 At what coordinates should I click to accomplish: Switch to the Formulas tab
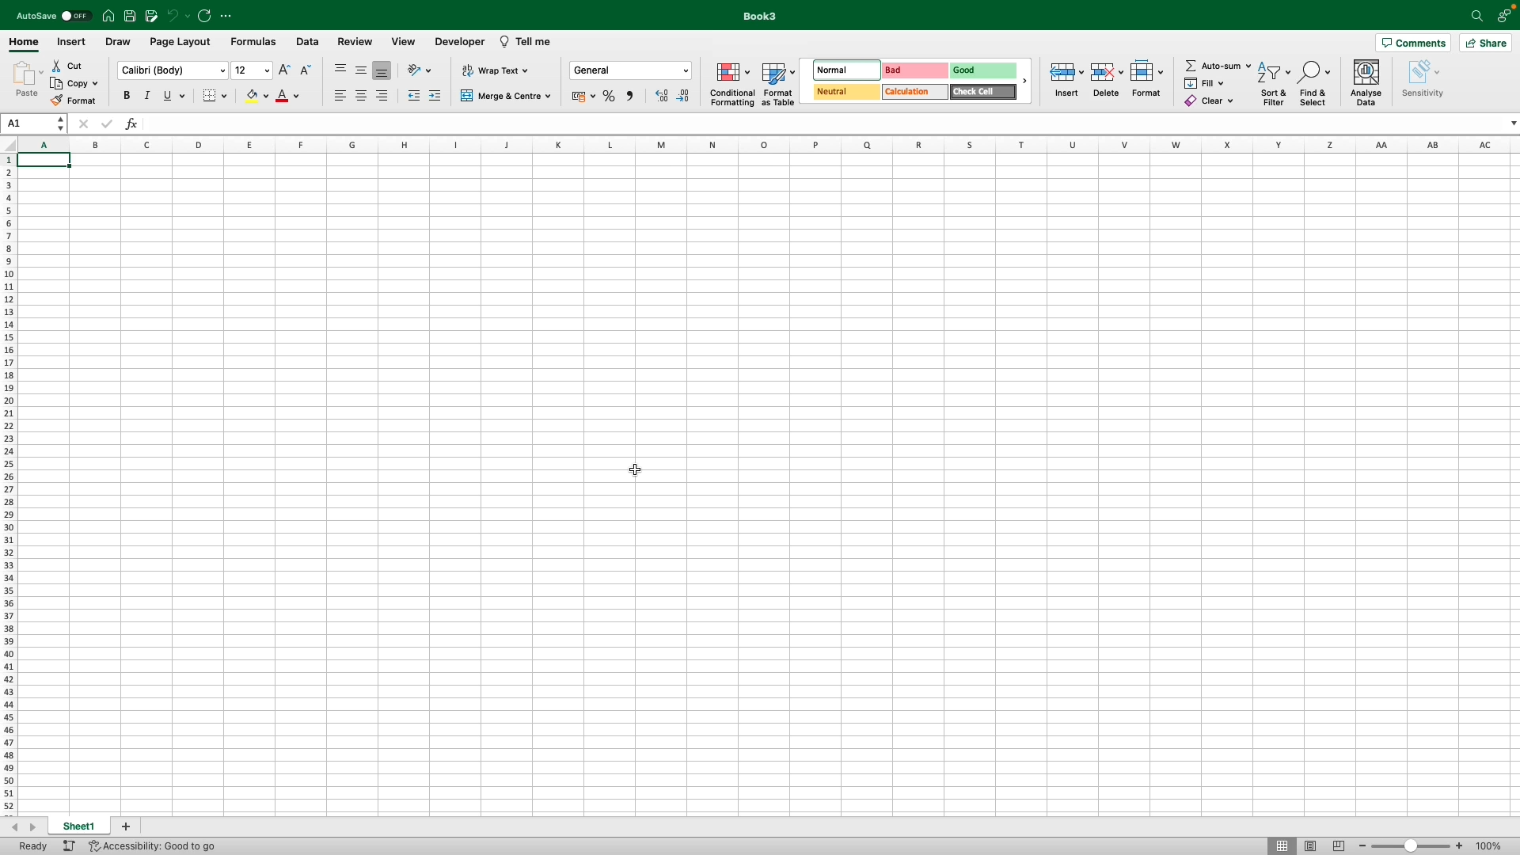point(253,41)
